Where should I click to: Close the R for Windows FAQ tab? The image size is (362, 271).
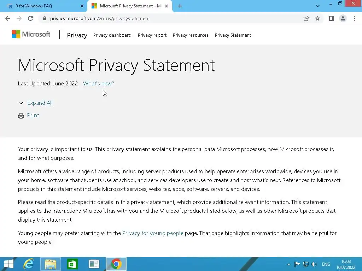[82, 6]
